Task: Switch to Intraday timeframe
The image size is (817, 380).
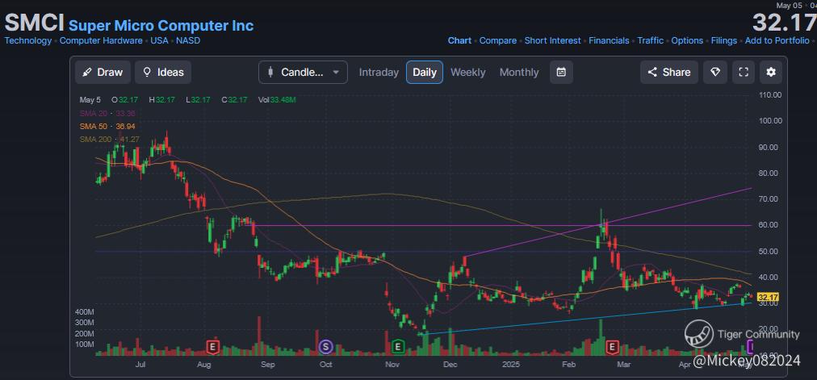Action: coord(379,73)
